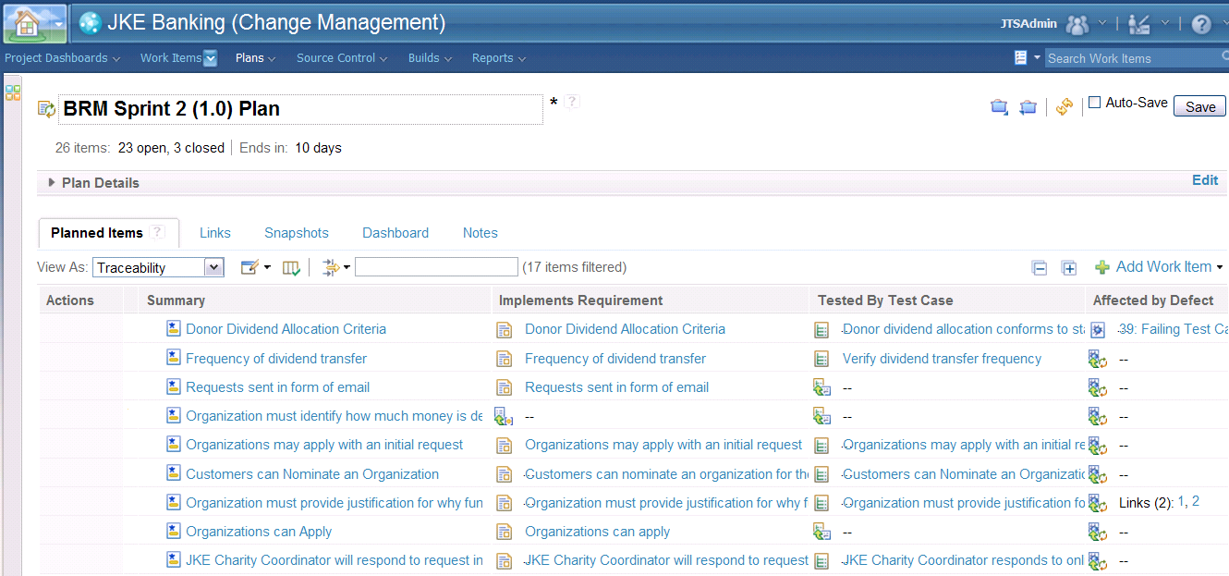Open the user teams people icon

click(1077, 24)
